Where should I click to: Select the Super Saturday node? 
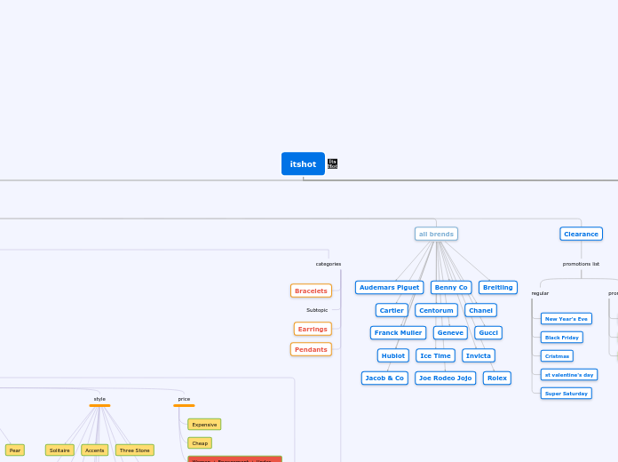click(x=566, y=394)
